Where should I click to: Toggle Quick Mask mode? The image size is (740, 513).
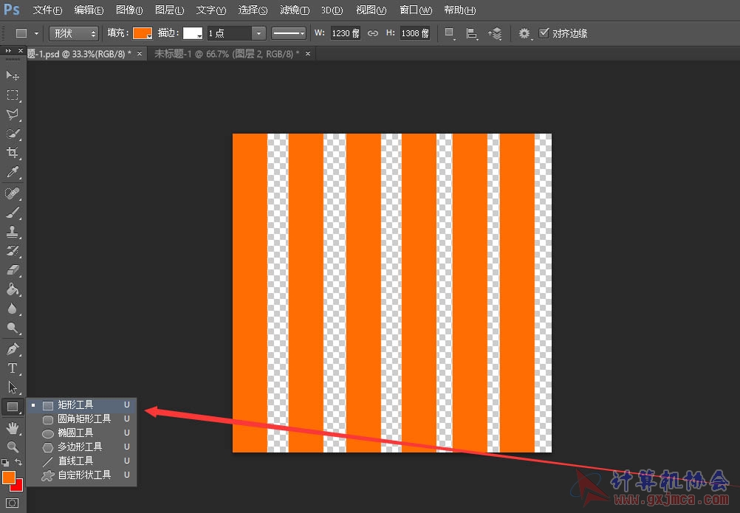tap(13, 503)
